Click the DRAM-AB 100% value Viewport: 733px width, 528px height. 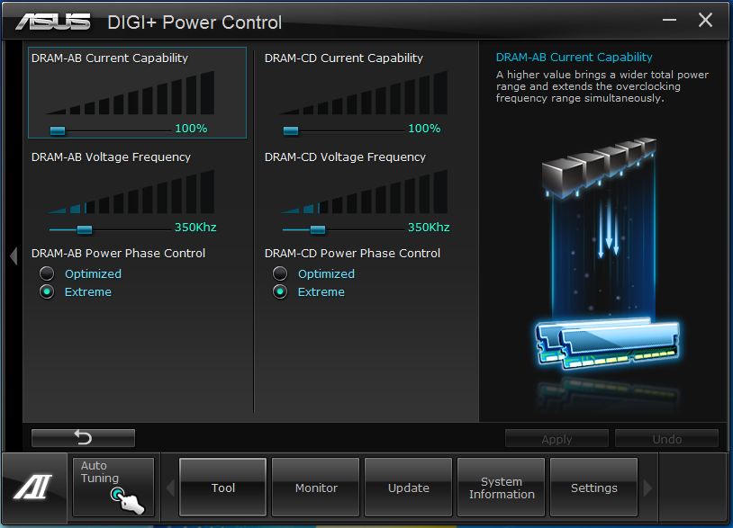191,129
